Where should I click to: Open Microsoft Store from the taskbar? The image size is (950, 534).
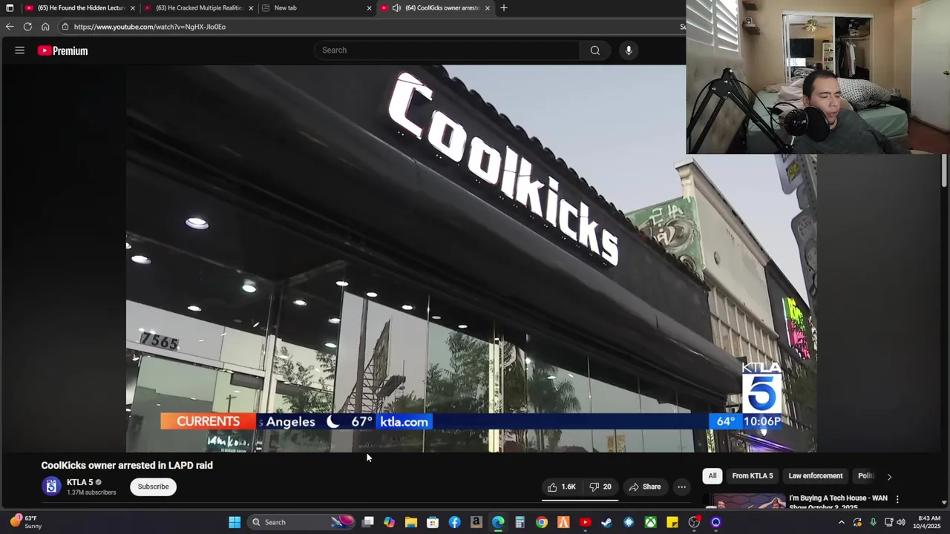tap(433, 522)
